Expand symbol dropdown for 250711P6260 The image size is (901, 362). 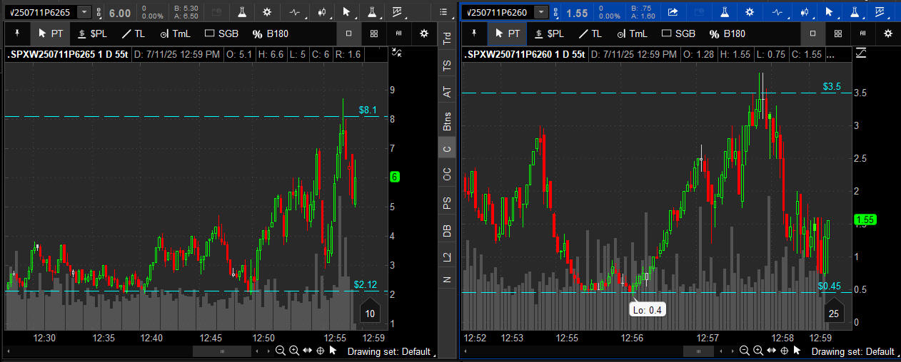(x=541, y=12)
